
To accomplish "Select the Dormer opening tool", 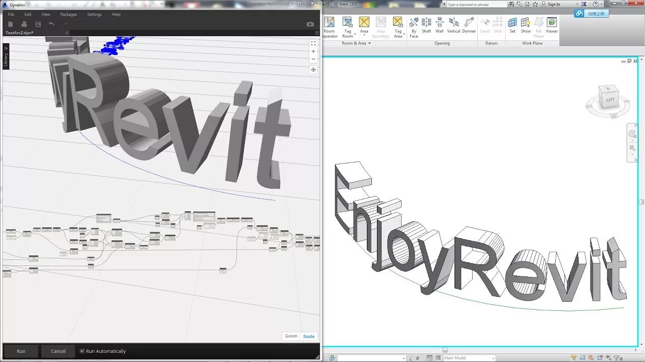I will click(x=469, y=25).
